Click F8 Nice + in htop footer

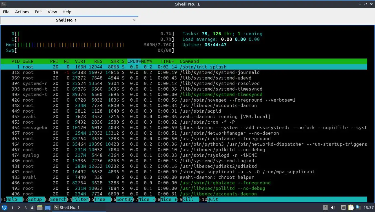pos(166,199)
